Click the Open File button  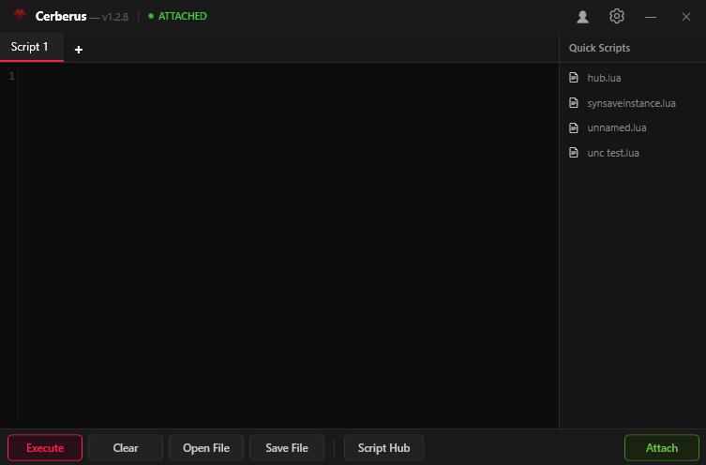[206, 448]
